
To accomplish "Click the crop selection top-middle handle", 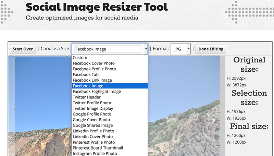I will click(x=67, y=57).
